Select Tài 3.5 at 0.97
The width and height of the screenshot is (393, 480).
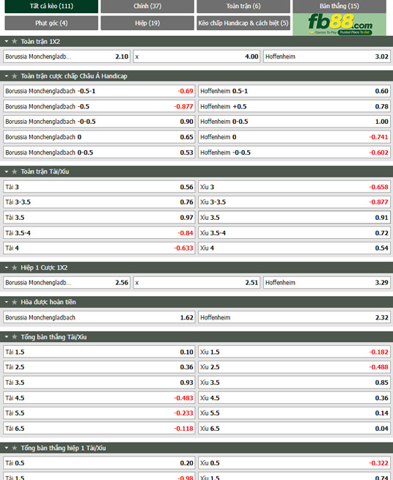click(99, 218)
